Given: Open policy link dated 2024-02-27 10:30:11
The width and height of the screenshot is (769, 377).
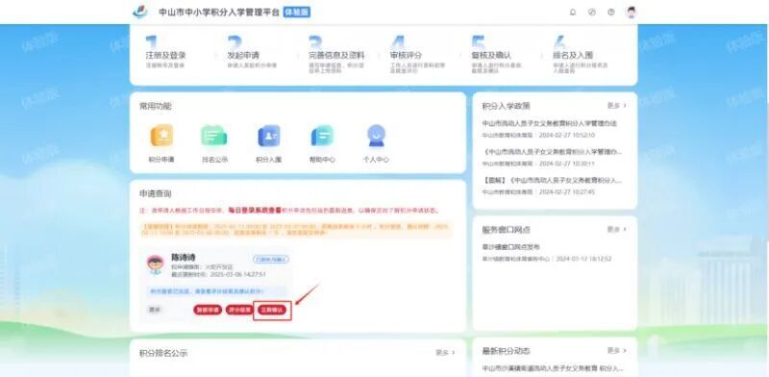Looking at the screenshot, I should pyautogui.click(x=552, y=151).
